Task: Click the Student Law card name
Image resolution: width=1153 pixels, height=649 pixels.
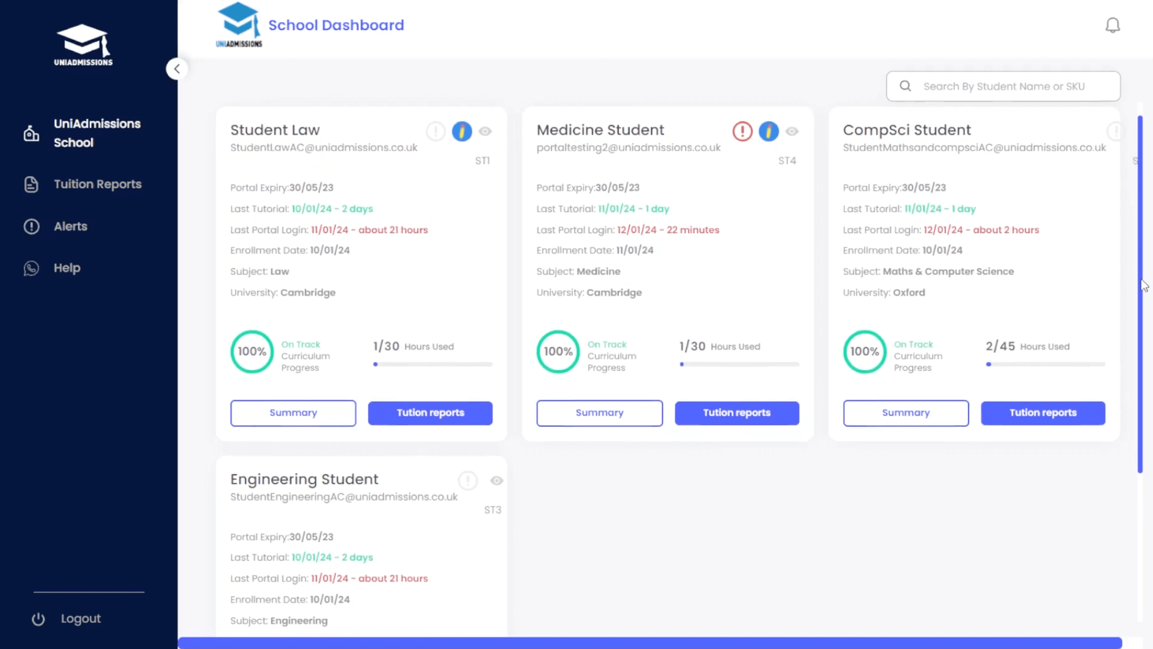Action: click(275, 130)
